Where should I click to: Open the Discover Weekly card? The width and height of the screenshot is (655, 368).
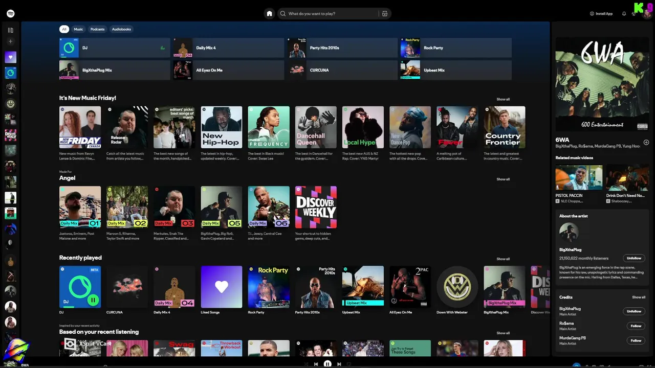point(316,207)
